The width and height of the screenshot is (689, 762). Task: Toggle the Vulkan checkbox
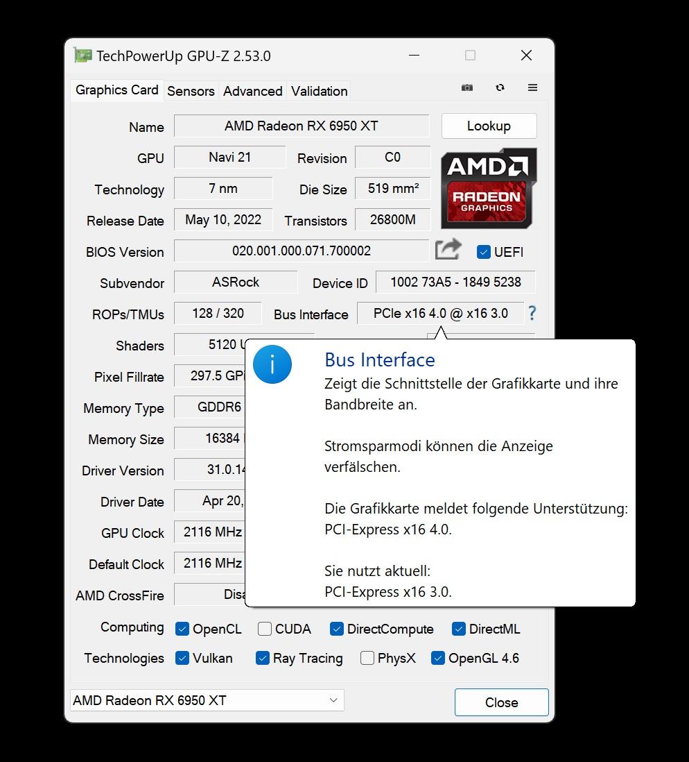182,658
